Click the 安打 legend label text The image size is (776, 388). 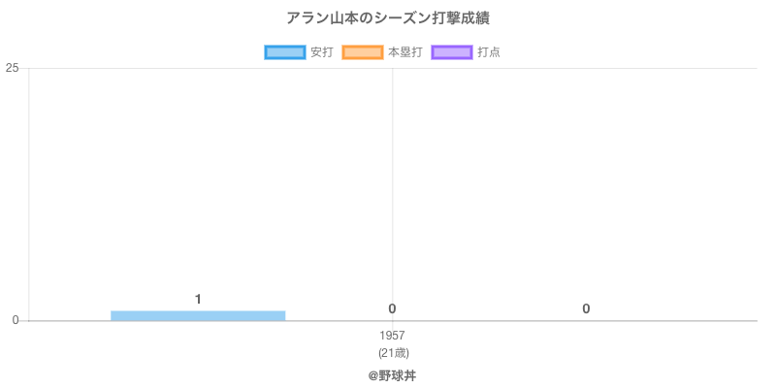pyautogui.click(x=321, y=52)
